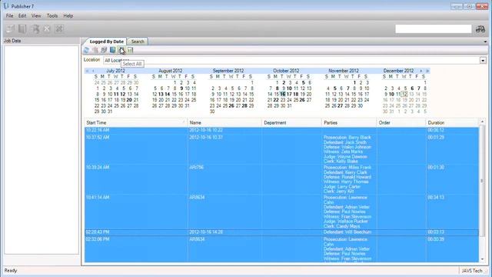Select October 16 in the October 2012 calendar
Image resolution: width=492 pixels, height=277 pixels.
tap(283, 94)
